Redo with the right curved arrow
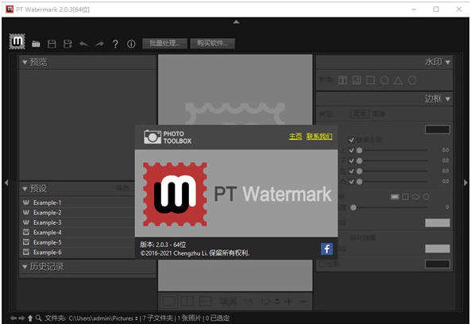 [99, 44]
